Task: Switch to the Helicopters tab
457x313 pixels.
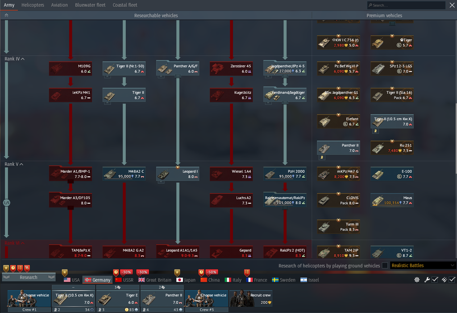Action: coord(33,5)
